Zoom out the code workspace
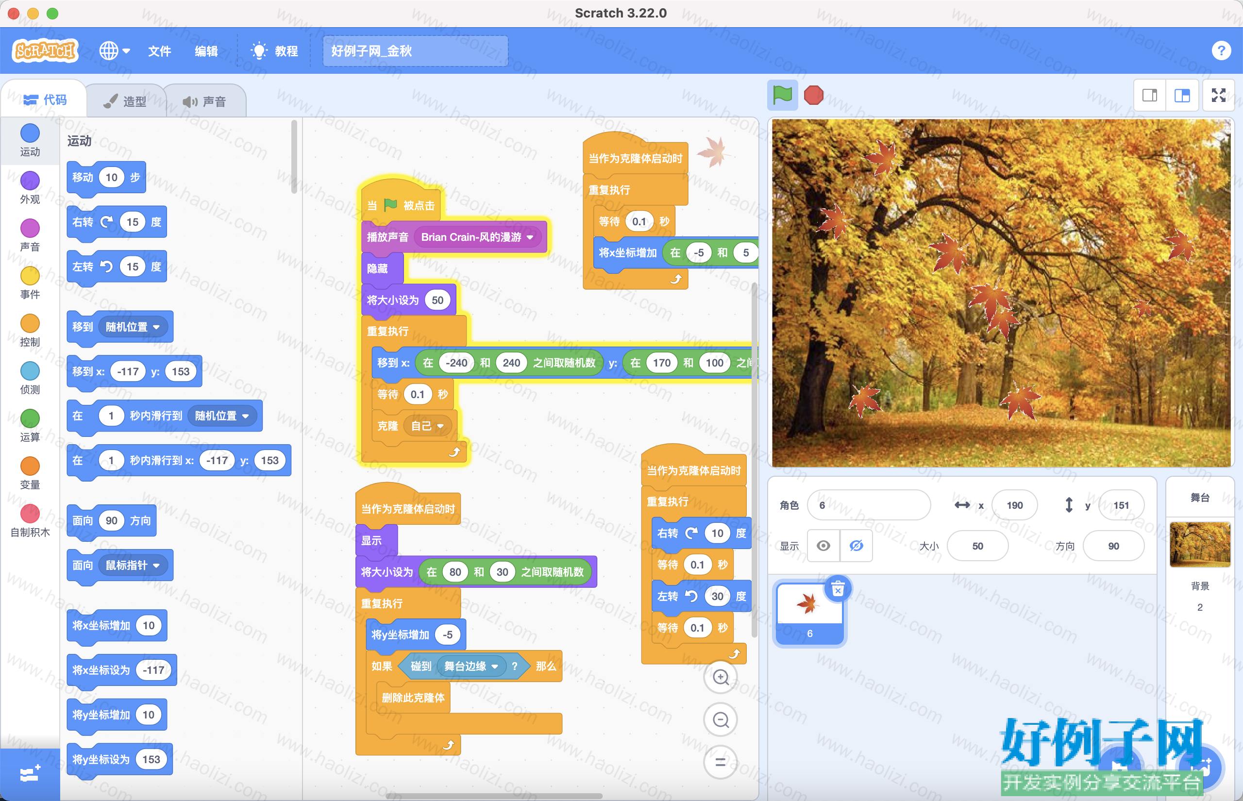 click(721, 720)
